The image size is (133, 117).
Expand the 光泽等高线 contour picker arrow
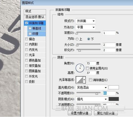point(84,80)
